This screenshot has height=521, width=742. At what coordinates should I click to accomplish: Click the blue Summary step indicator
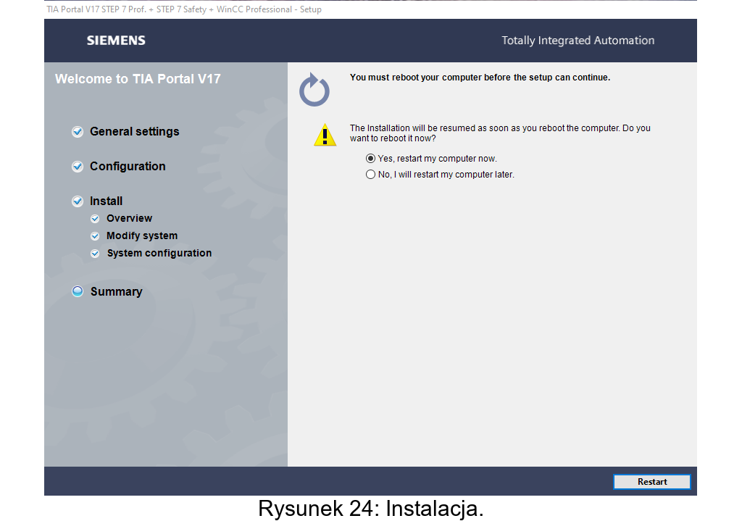click(x=78, y=291)
